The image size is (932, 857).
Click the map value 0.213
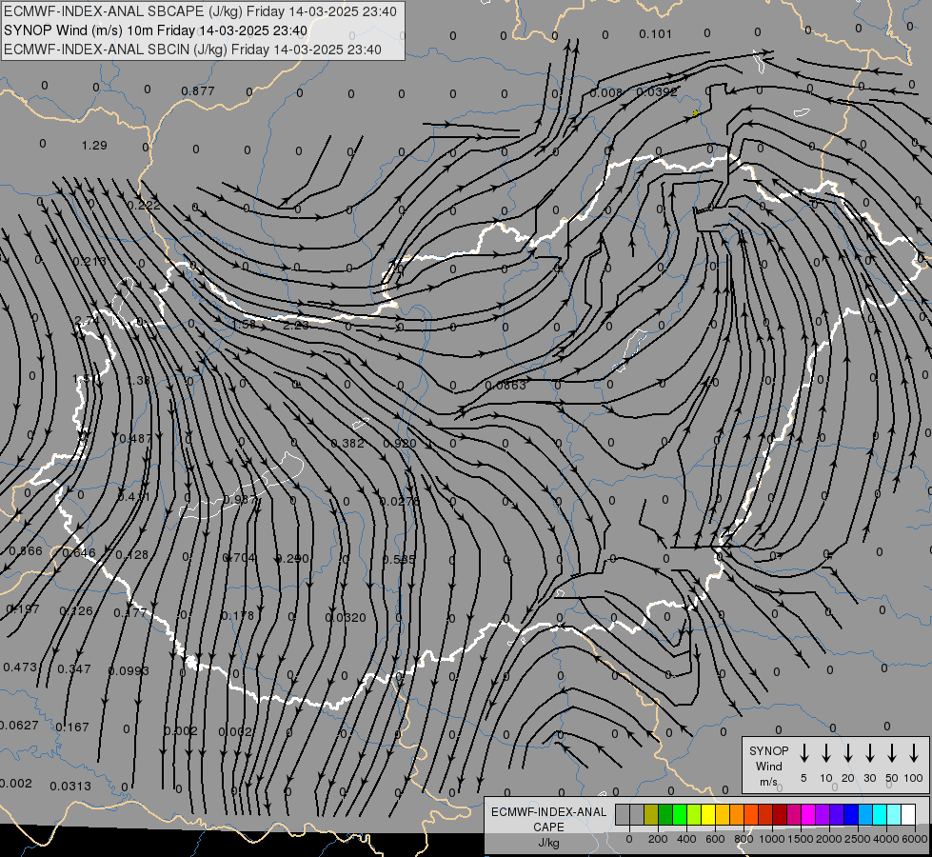tap(89, 261)
